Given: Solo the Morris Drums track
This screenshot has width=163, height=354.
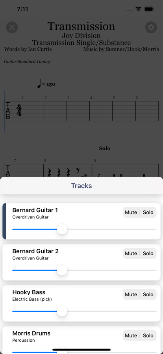Looking at the screenshot, I should point(148,335).
